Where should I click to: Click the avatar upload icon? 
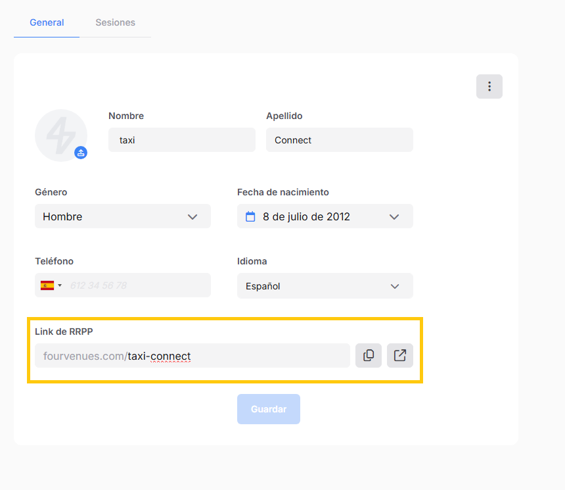[x=81, y=153]
